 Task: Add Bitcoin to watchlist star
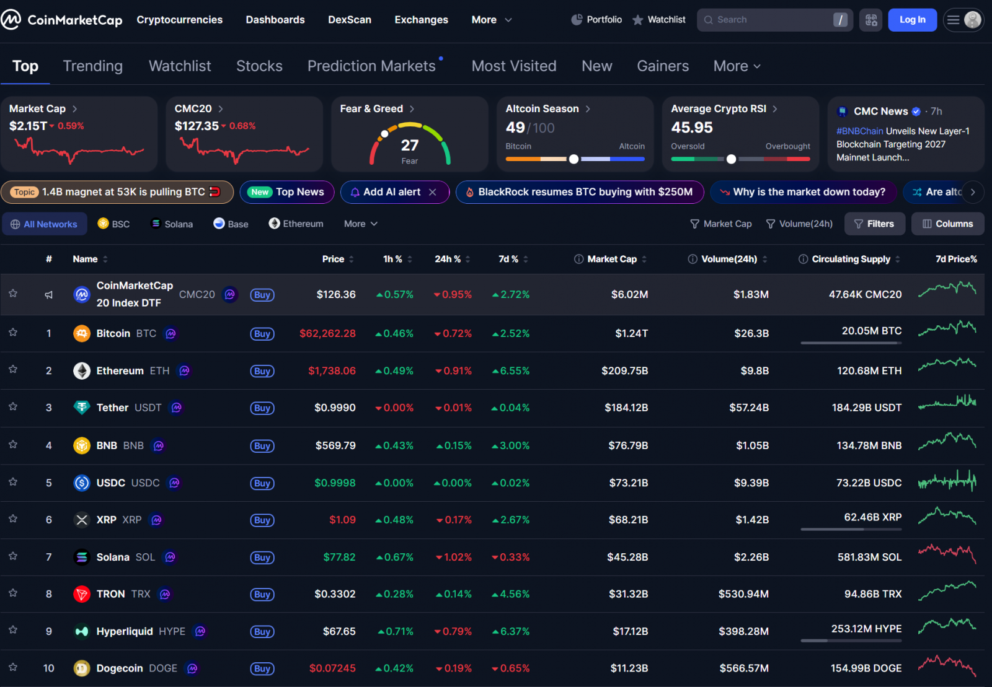point(13,333)
